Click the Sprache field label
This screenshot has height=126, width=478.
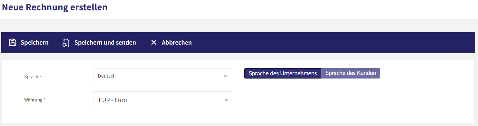click(33, 77)
